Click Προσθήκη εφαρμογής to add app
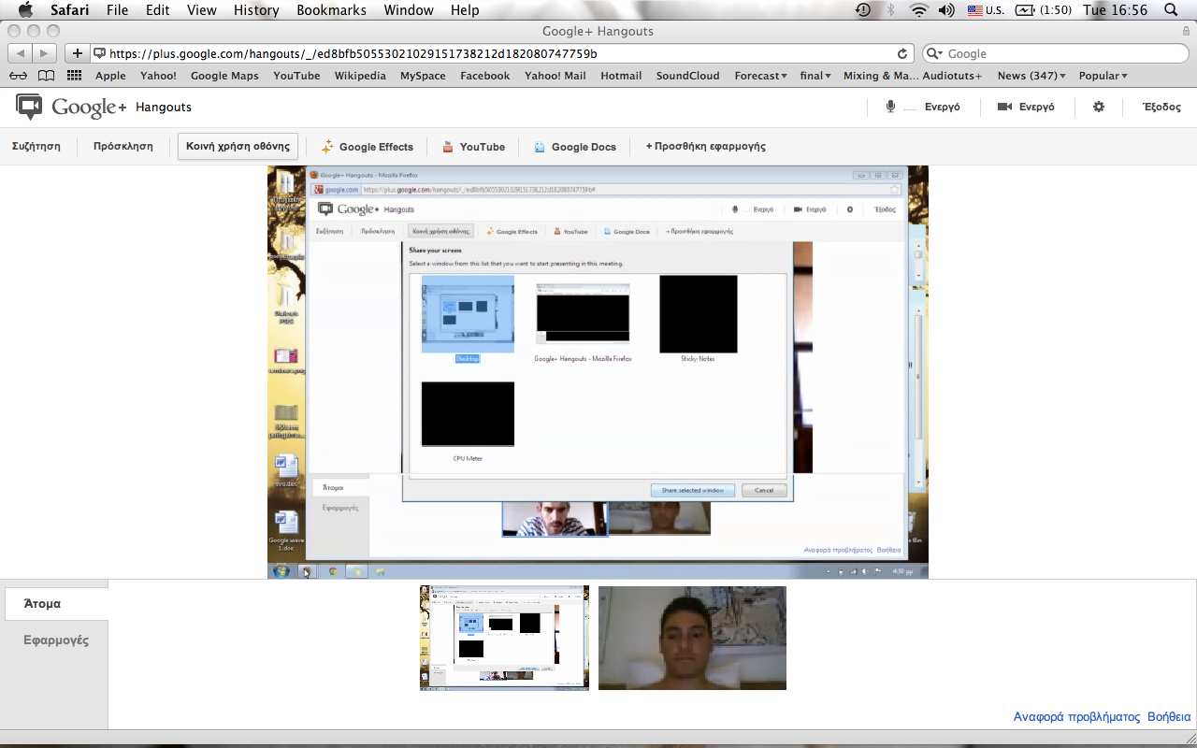The image size is (1197, 748). click(705, 147)
